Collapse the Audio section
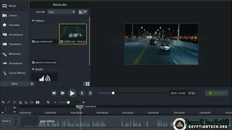The image size is (232, 130). point(33,69)
